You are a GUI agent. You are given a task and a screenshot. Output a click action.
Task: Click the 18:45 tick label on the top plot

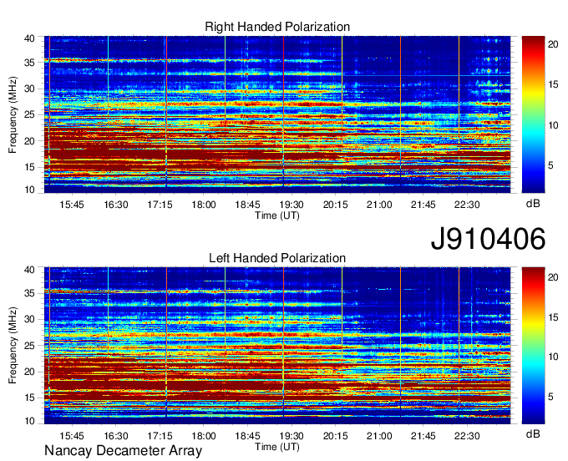tap(247, 205)
